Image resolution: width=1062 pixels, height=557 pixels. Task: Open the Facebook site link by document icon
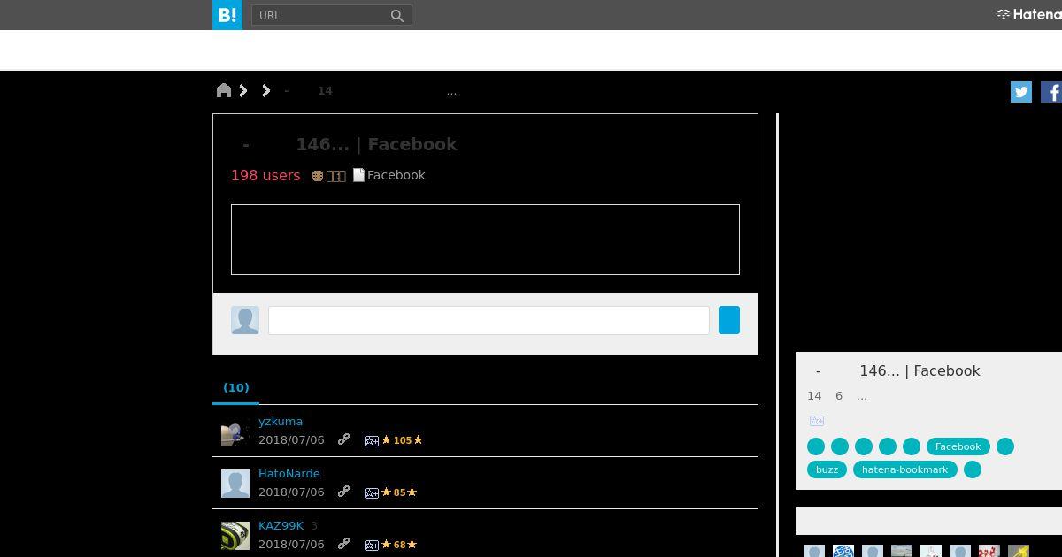[x=389, y=175]
